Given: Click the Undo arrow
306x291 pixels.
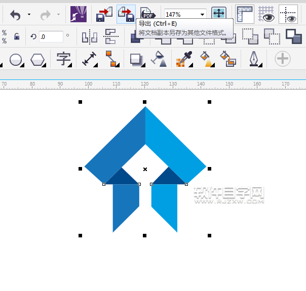Looking at the screenshot, I should [x=15, y=15].
